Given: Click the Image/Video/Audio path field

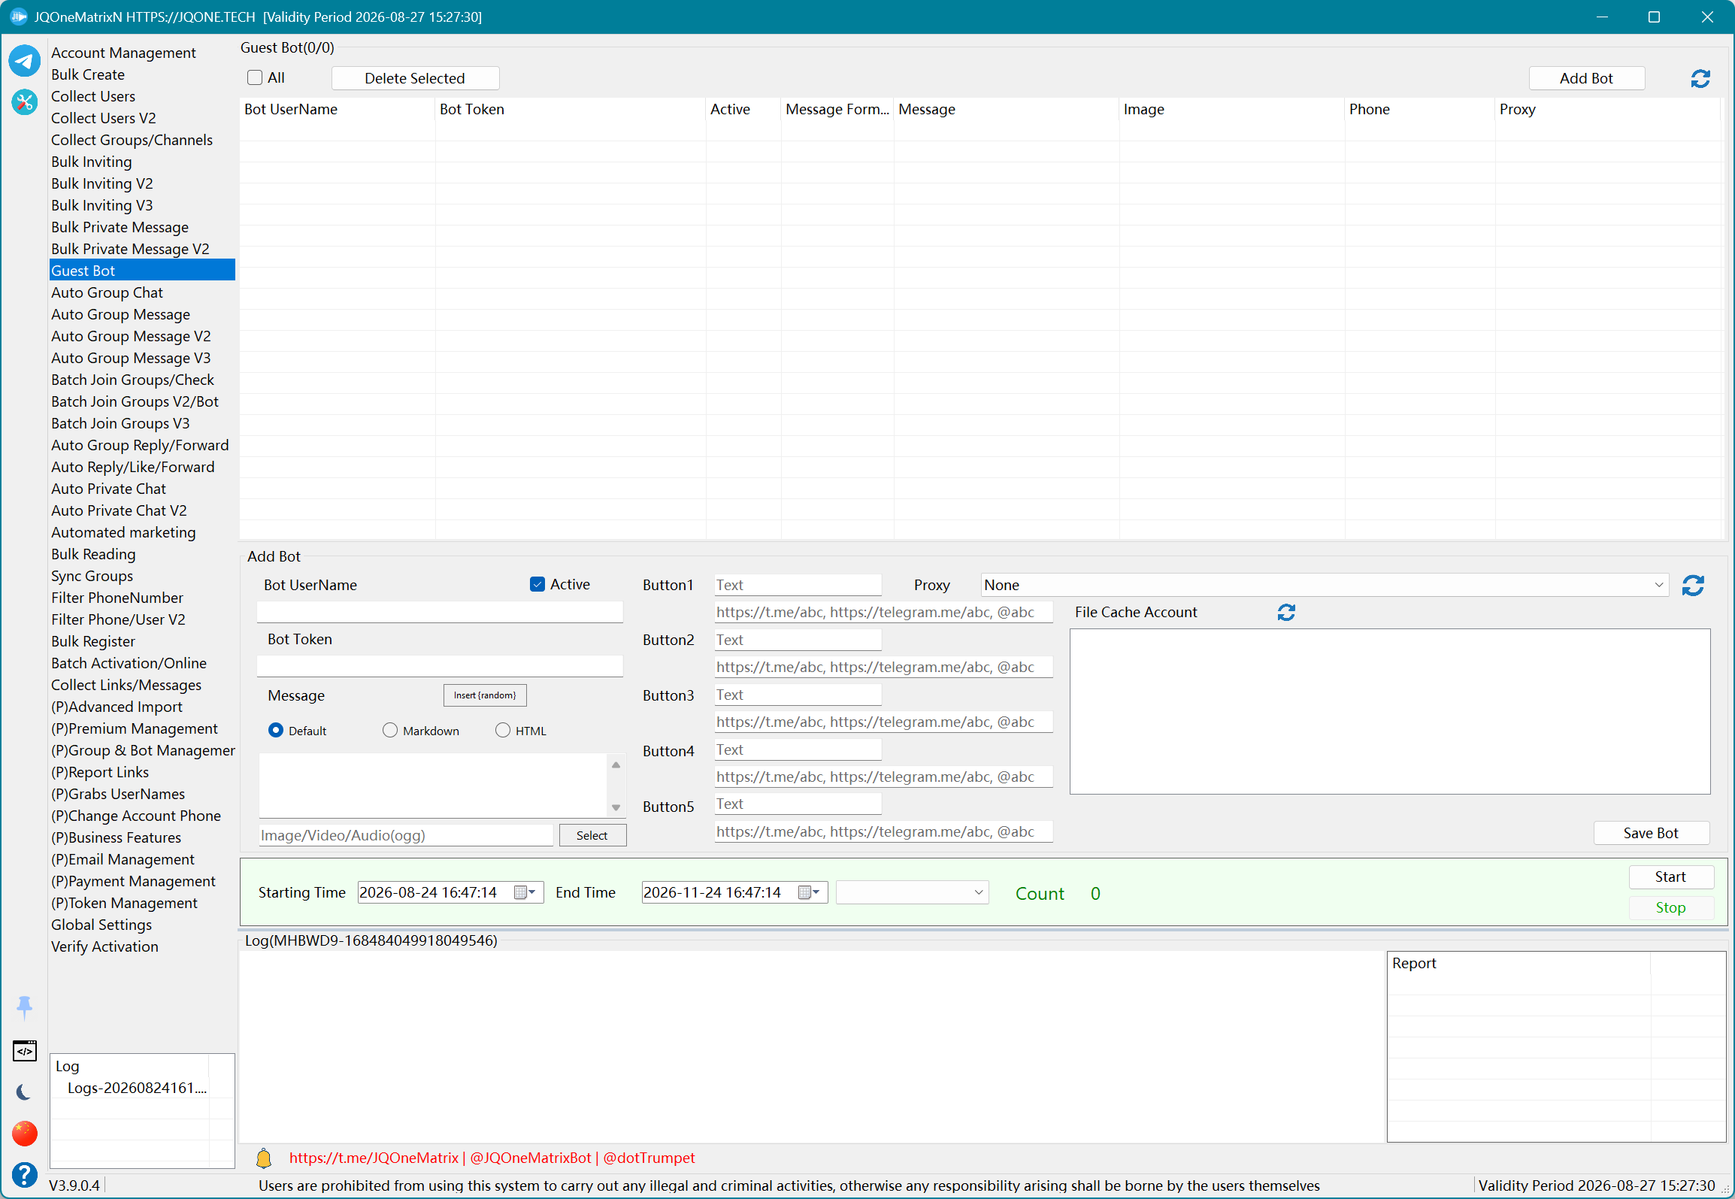Looking at the screenshot, I should (406, 835).
